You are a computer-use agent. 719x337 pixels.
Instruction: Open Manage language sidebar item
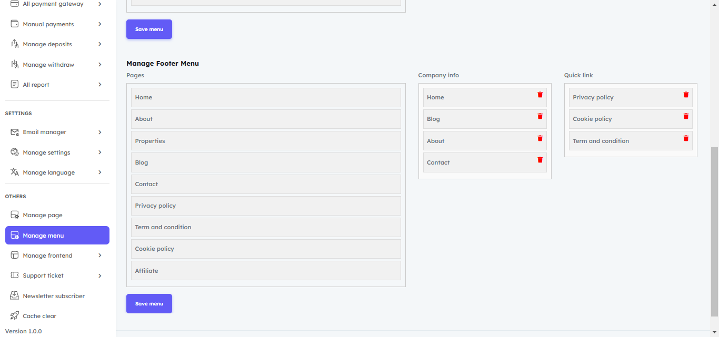point(48,172)
